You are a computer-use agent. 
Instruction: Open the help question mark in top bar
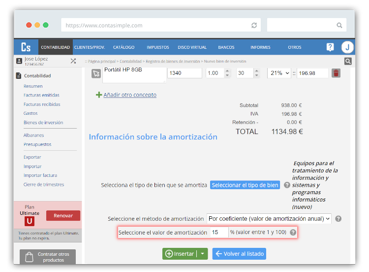pos(330,47)
